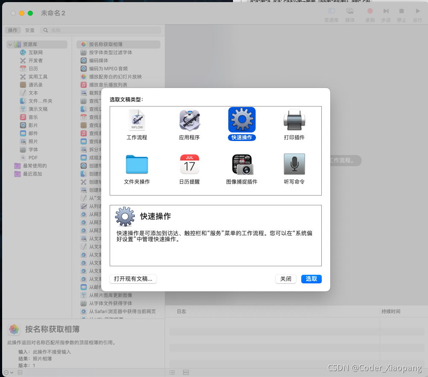Select the 文件夹操作 folder icon
This screenshot has height=377, width=428.
pos(137,164)
